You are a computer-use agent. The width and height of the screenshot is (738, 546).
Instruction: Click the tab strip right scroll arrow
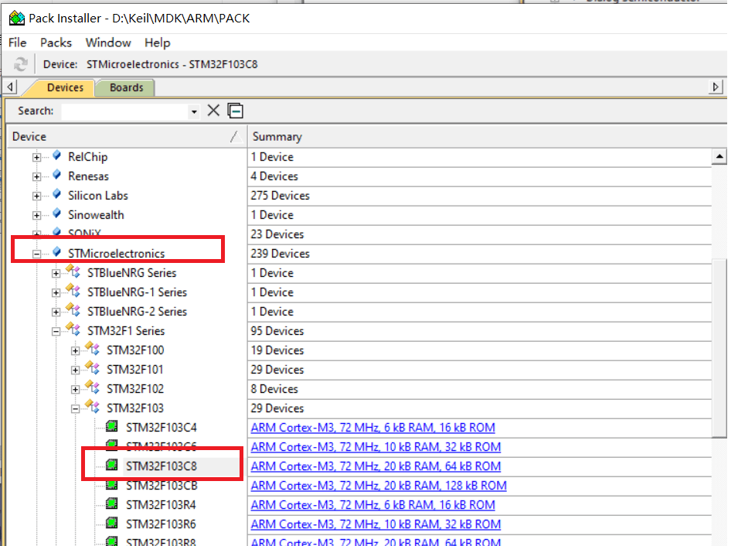click(x=716, y=87)
